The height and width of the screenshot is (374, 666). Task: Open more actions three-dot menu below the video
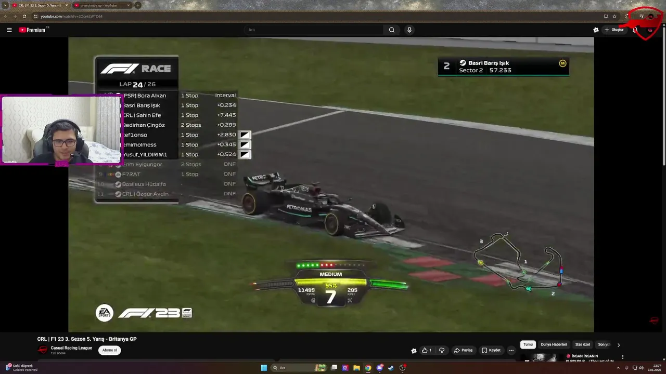pyautogui.click(x=511, y=351)
